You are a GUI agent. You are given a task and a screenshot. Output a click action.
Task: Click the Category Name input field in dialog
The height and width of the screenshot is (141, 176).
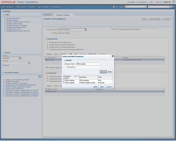(88, 64)
